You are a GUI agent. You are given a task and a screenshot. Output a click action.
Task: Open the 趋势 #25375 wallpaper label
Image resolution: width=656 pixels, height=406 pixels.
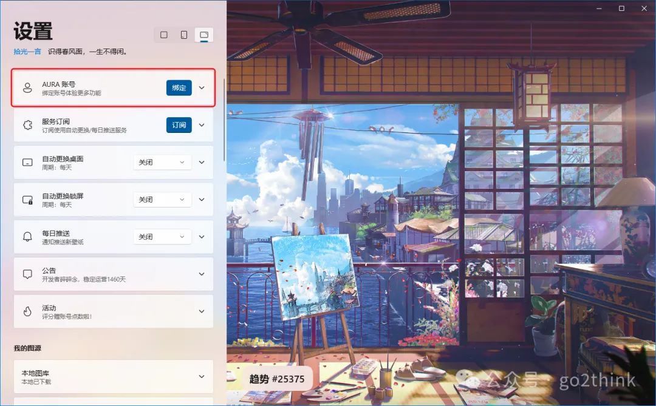click(277, 379)
